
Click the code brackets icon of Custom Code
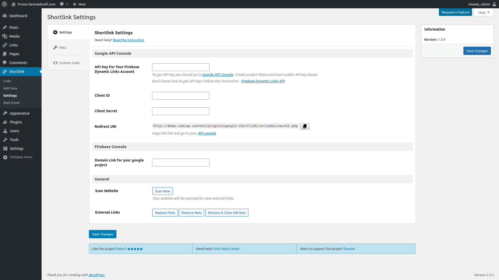point(55,63)
